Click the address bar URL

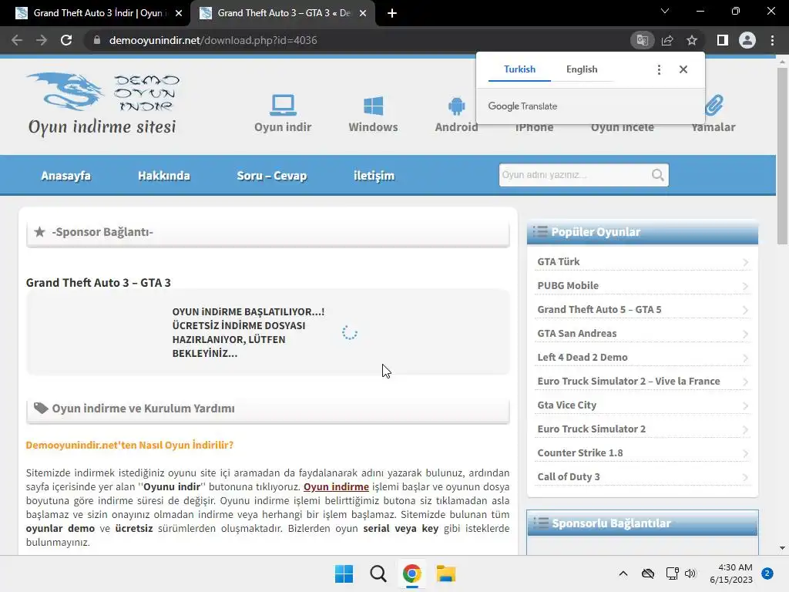213,40
